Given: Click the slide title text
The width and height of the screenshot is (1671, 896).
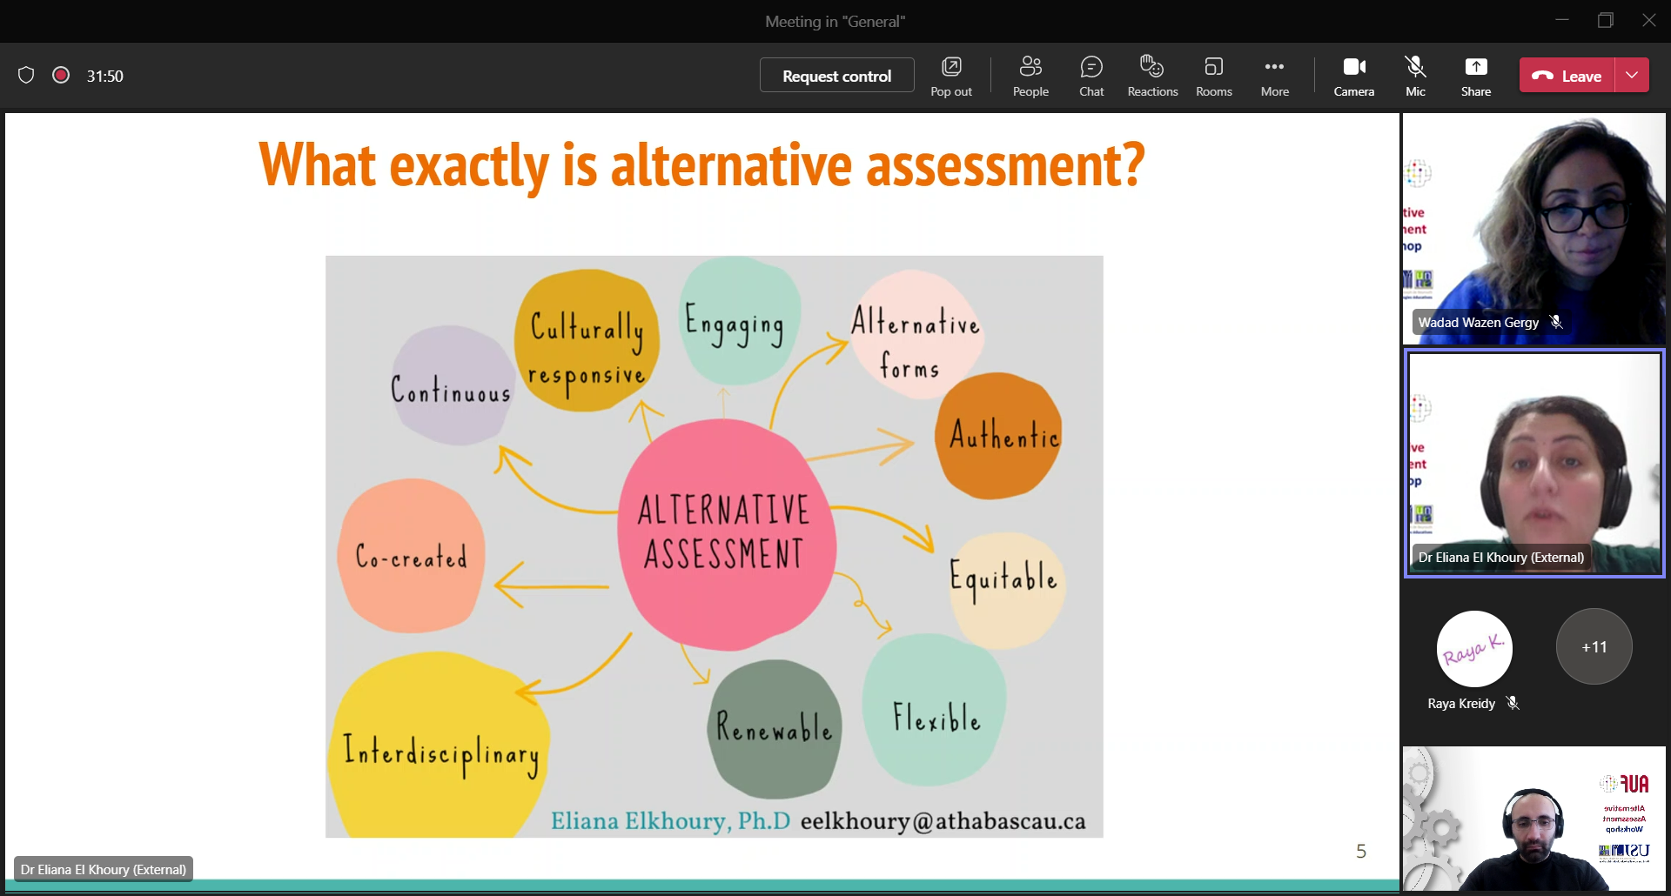Looking at the screenshot, I should (701, 165).
